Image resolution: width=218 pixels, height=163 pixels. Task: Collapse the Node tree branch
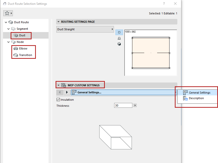point(9,42)
